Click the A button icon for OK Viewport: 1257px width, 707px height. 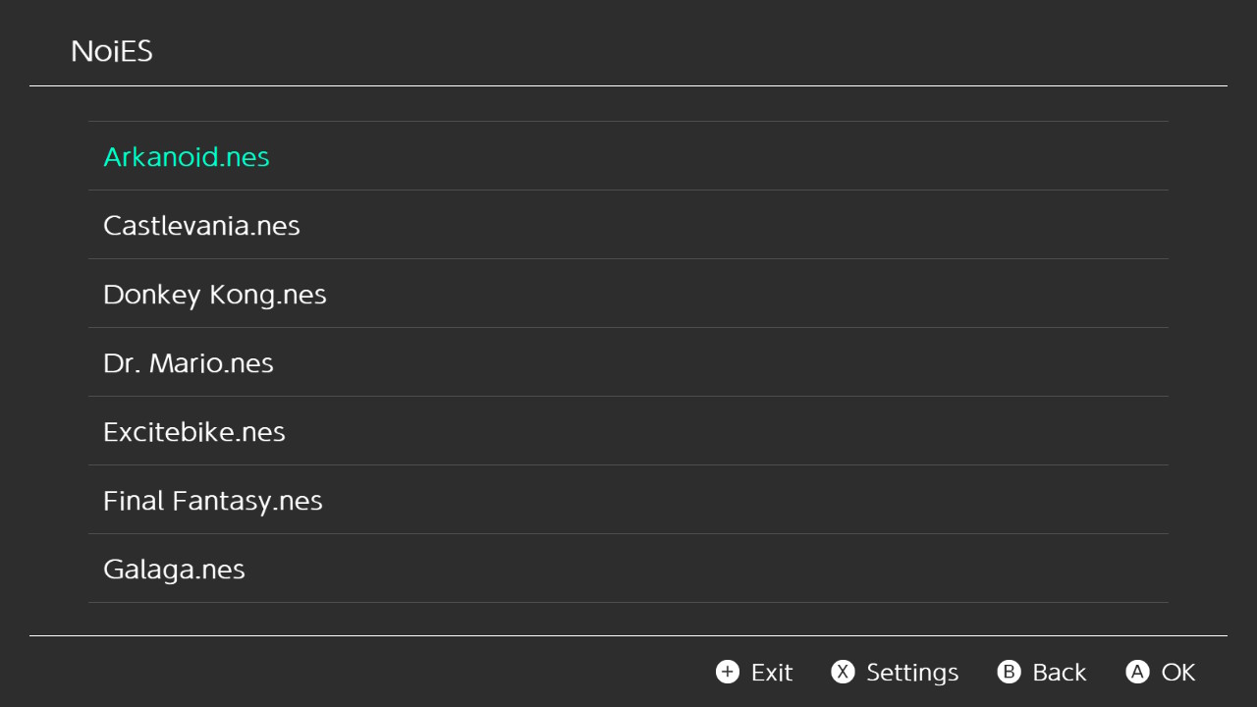(x=1137, y=672)
